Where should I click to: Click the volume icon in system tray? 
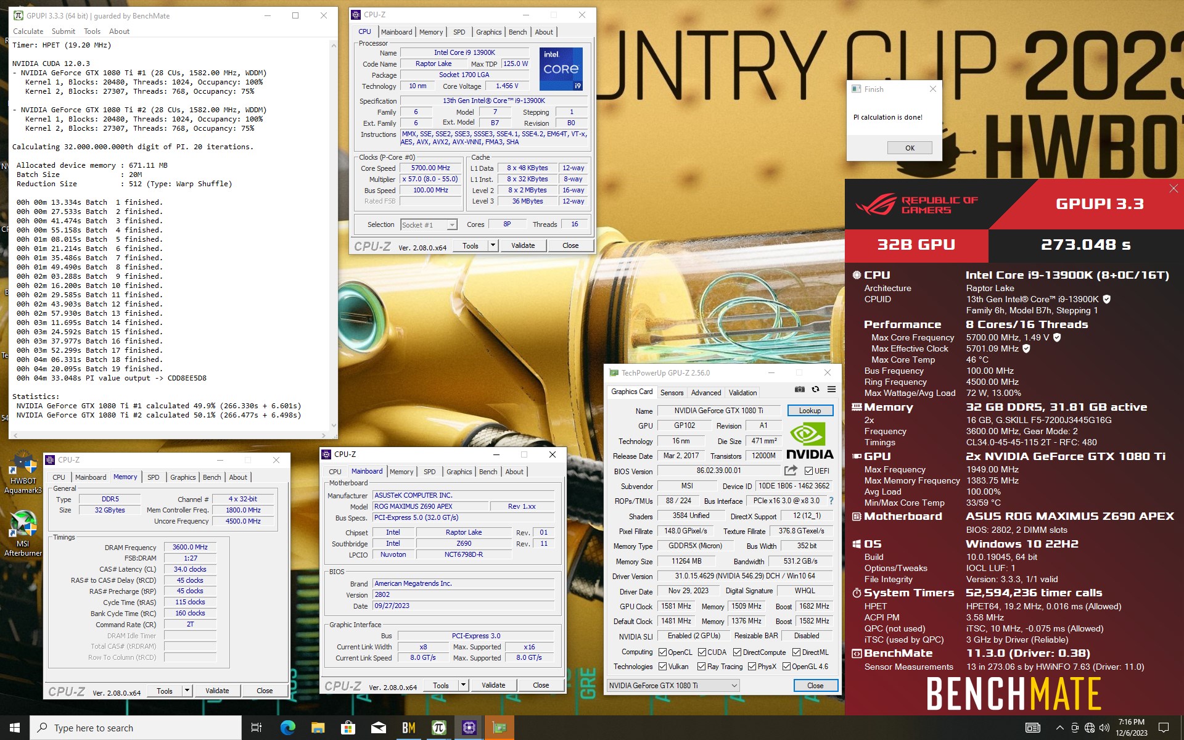pyautogui.click(x=1104, y=728)
